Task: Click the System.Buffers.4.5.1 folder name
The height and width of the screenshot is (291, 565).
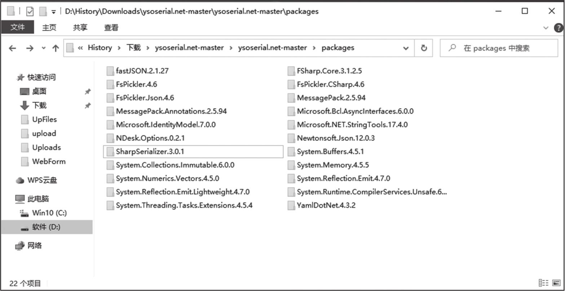Action: point(330,152)
